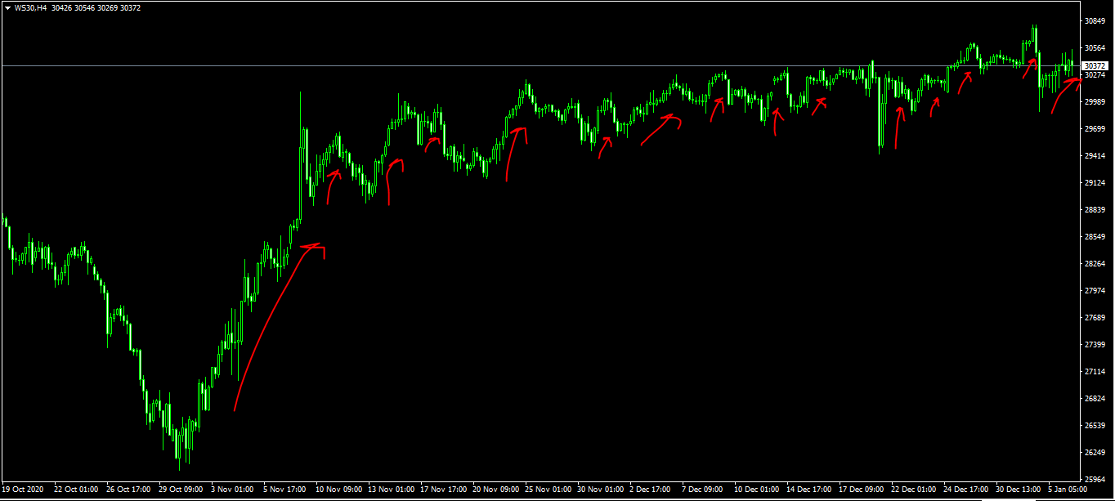Click the 30 Nov 01:00 time label
The width and height of the screenshot is (1115, 501).
point(601,490)
